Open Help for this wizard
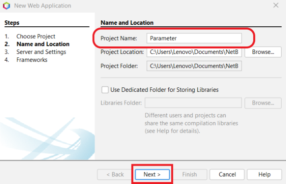 click(x=264, y=174)
